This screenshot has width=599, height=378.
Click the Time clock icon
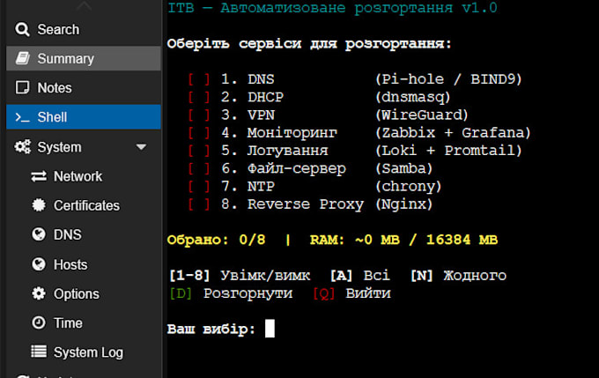(39, 322)
